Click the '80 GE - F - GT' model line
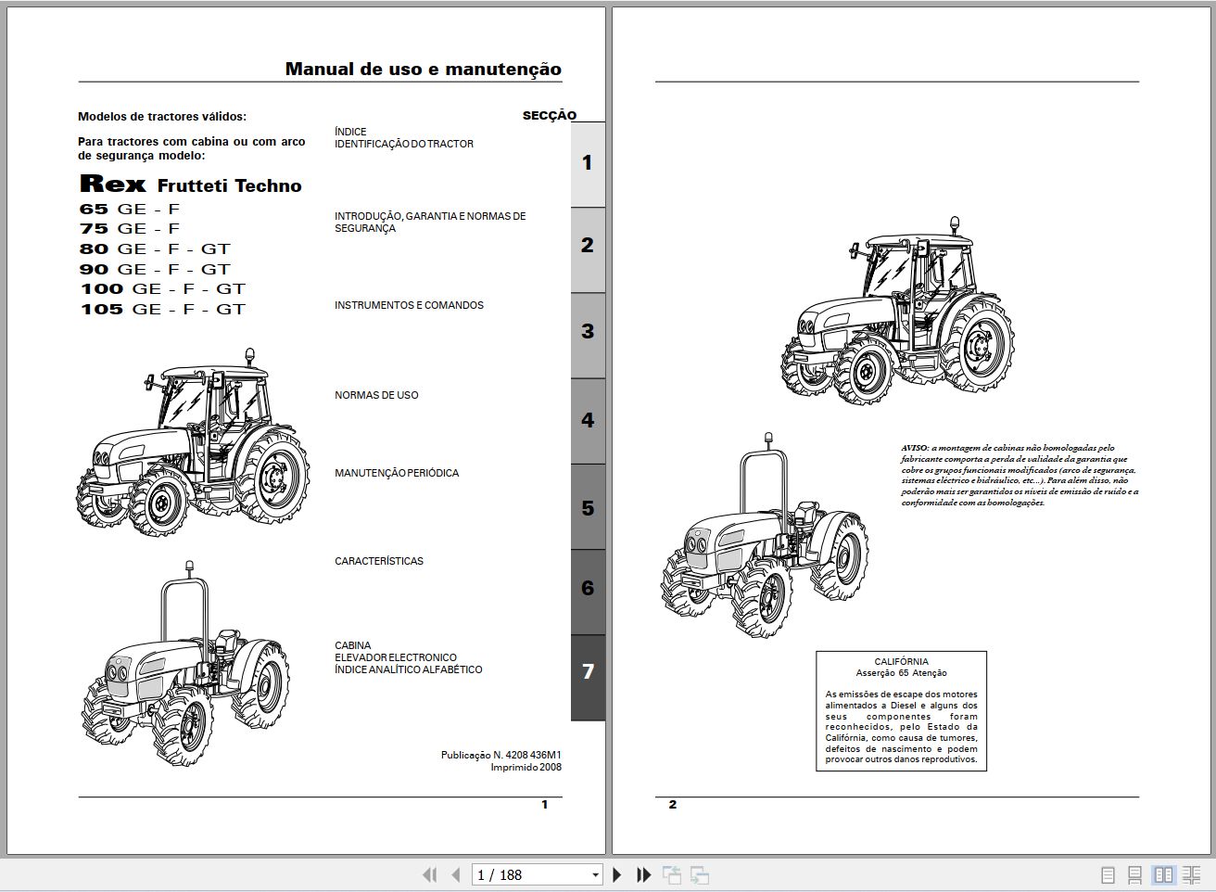The height and width of the screenshot is (892, 1216). click(155, 249)
